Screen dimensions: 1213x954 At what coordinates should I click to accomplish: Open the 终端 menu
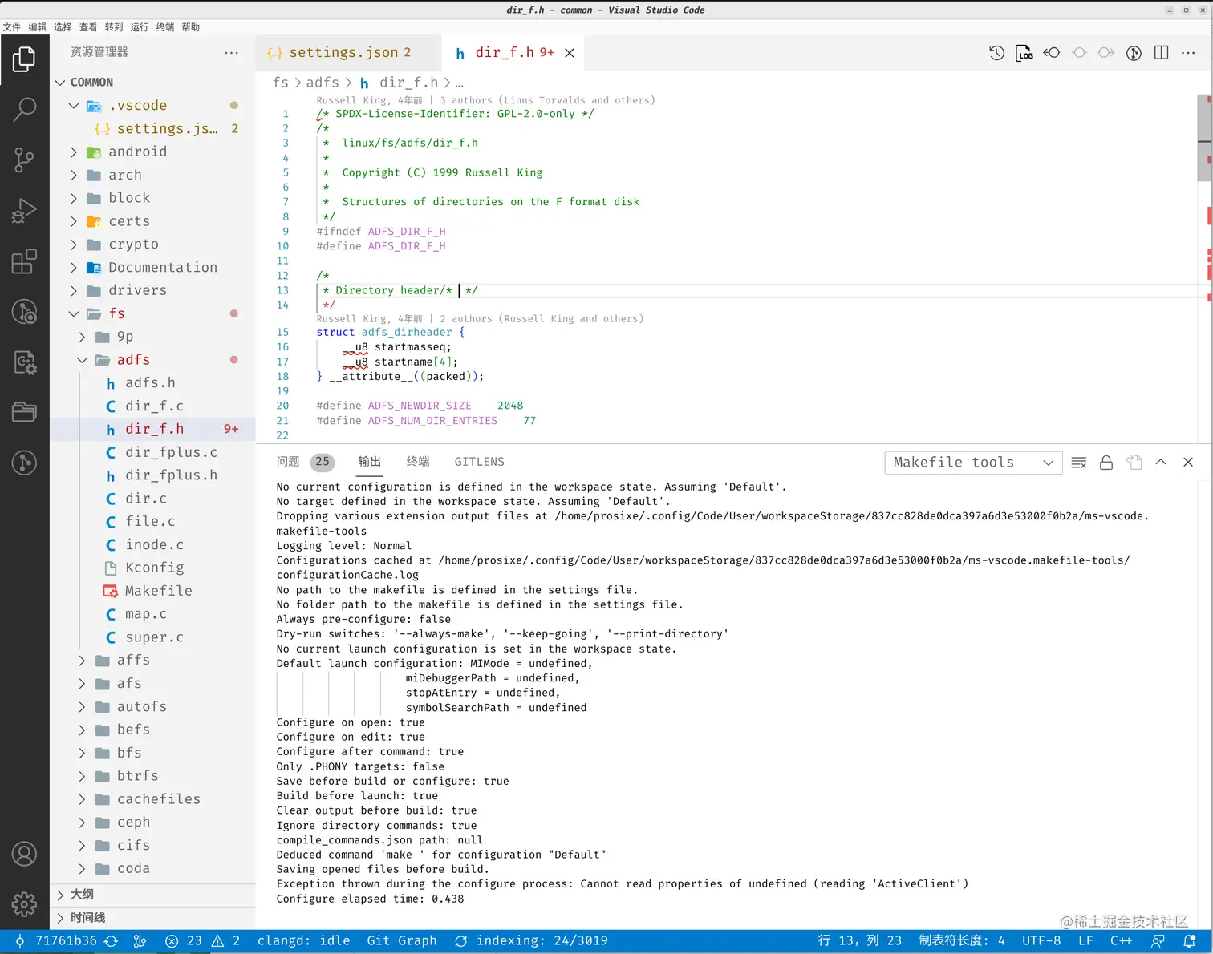165,27
